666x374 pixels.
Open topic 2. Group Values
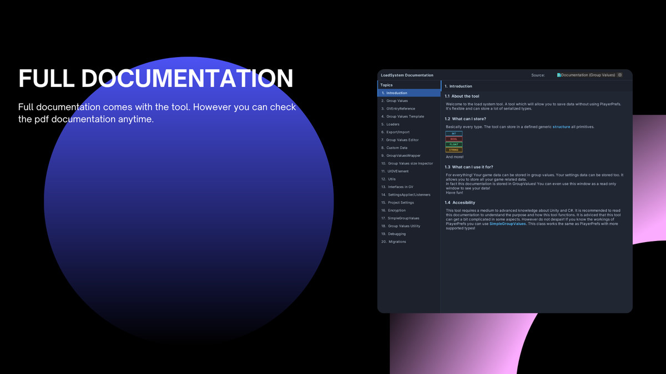point(409,101)
